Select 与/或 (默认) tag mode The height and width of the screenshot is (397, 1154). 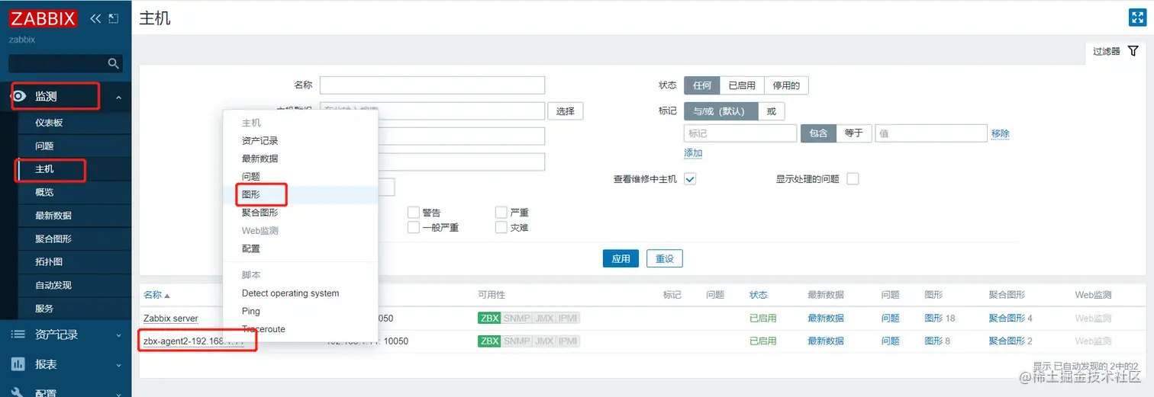pyautogui.click(x=720, y=111)
